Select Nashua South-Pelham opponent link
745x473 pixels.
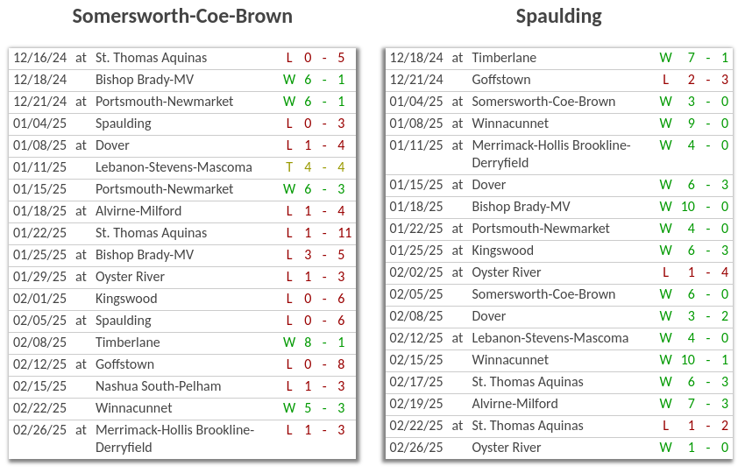pos(158,386)
